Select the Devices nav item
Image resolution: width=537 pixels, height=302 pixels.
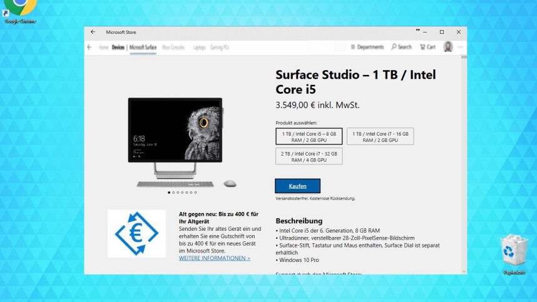tap(118, 47)
